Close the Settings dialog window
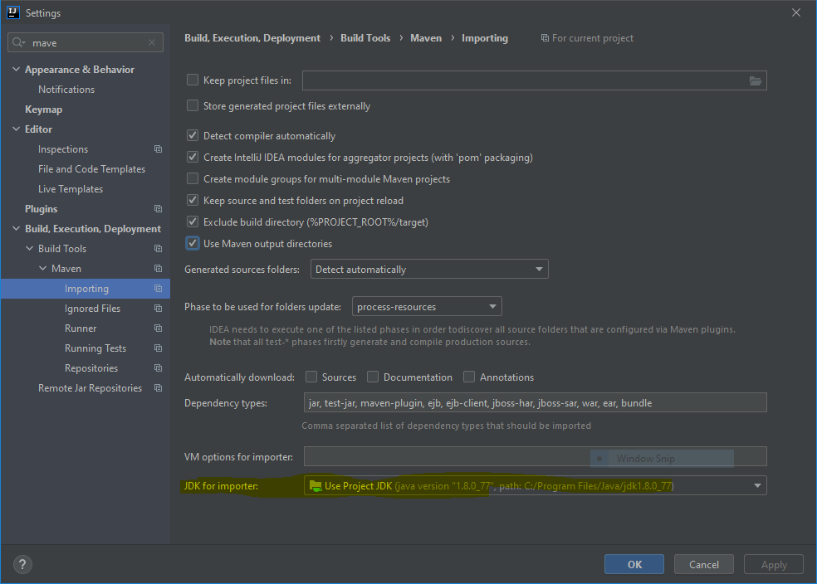This screenshot has height=584, width=817. 795,12
